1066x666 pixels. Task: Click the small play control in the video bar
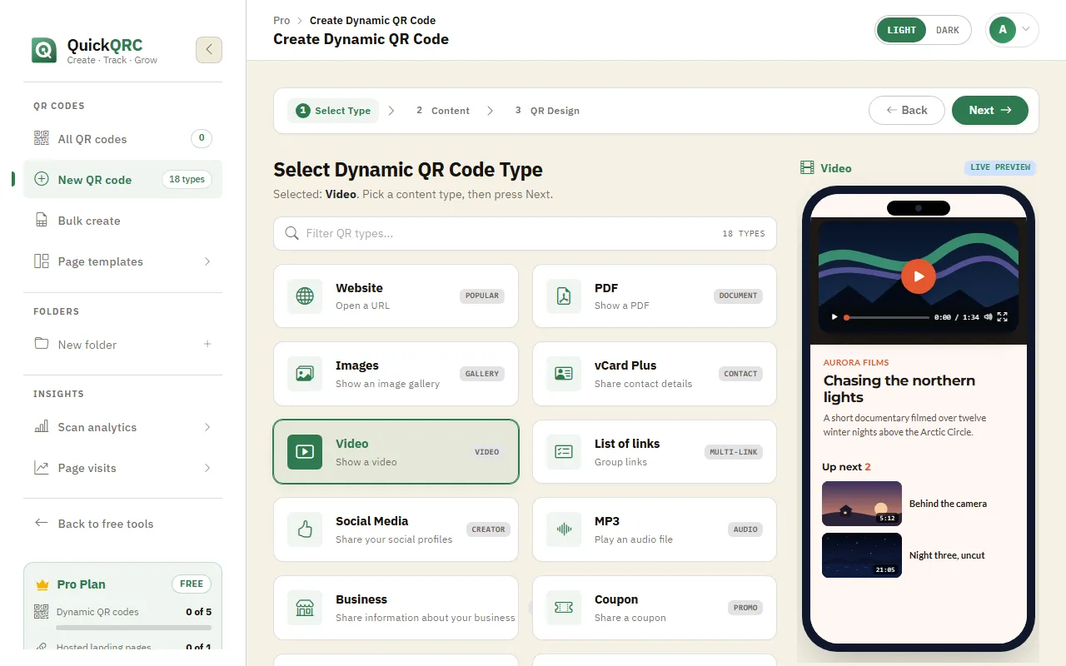point(834,317)
